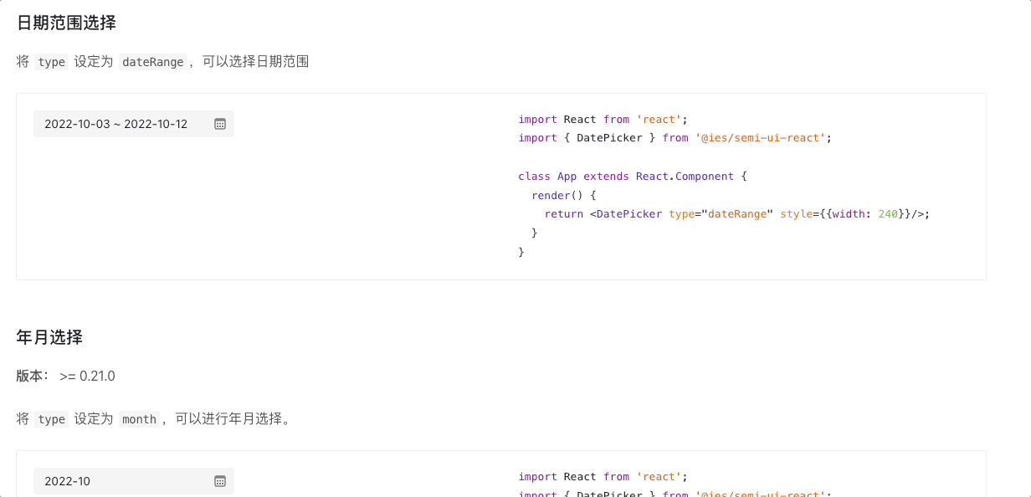This screenshot has width=1031, height=497.
Task: Click the calendar icon in the month picker input
Action: pyautogui.click(x=219, y=481)
